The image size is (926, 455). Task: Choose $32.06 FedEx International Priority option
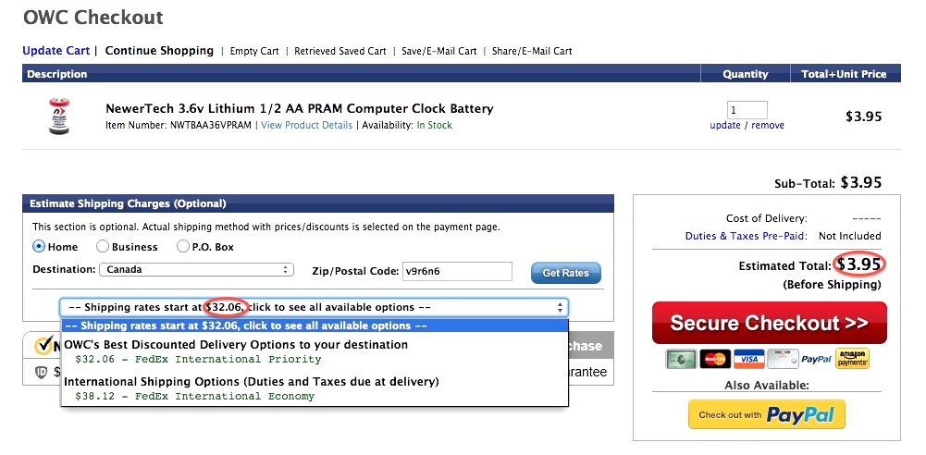(x=198, y=360)
